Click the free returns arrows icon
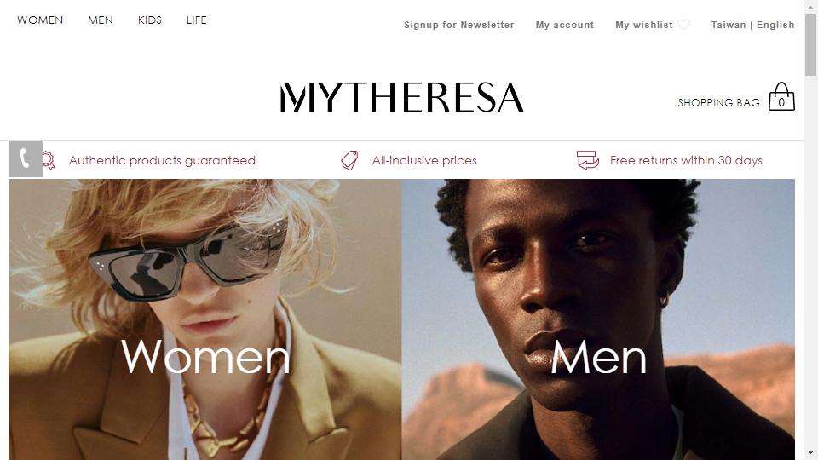This screenshot has height=460, width=818. 587,160
